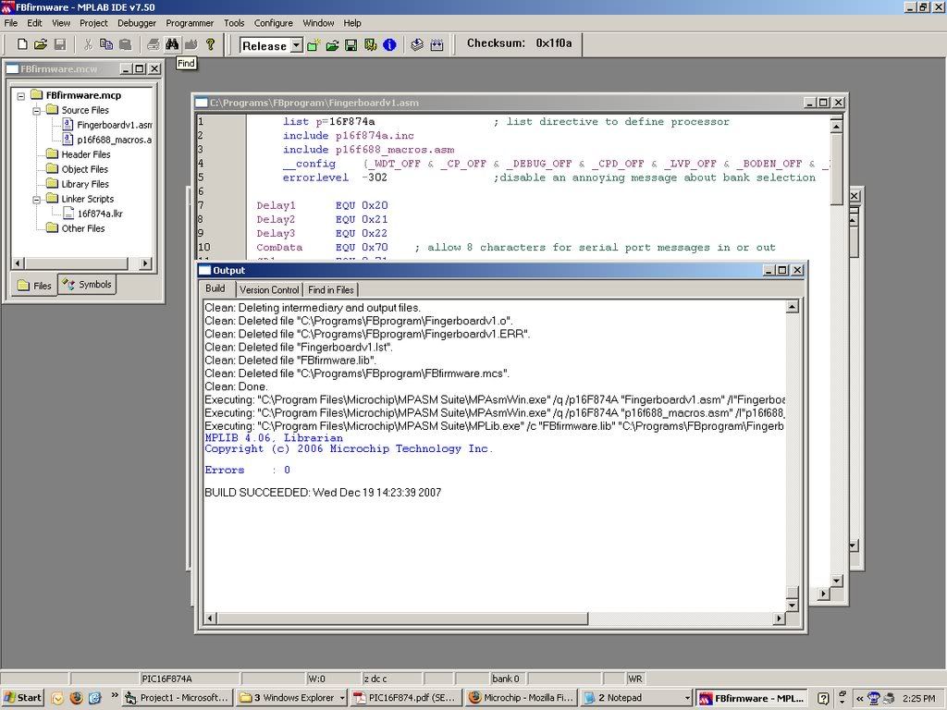Switch to the Build output tab
The width and height of the screenshot is (947, 710).
[215, 288]
